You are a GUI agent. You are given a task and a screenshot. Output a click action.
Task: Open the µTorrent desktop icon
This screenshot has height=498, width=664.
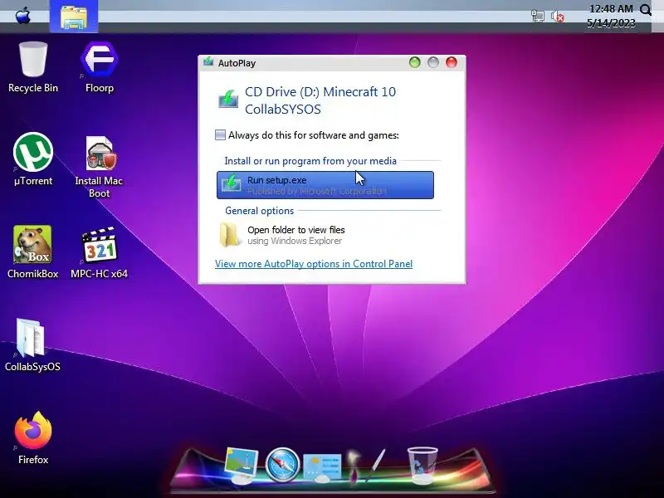33,159
